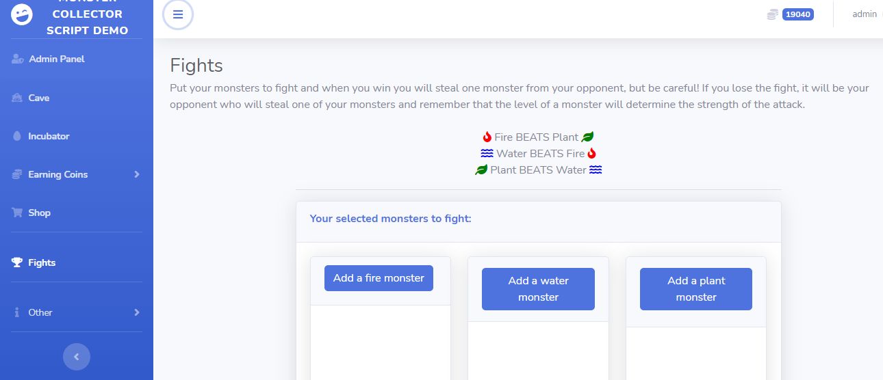Click the Admin Panel user icon
Viewport: 883px width, 380px height.
click(18, 59)
